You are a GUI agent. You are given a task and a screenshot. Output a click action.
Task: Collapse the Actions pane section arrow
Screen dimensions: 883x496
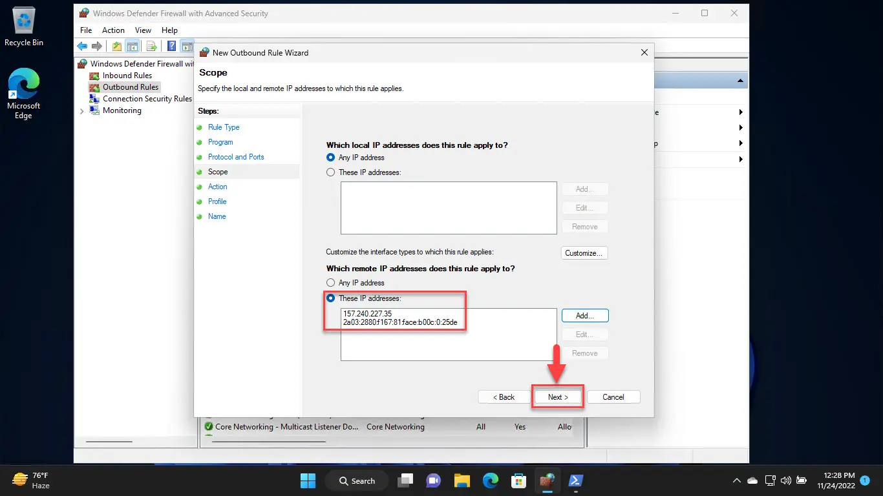740,81
